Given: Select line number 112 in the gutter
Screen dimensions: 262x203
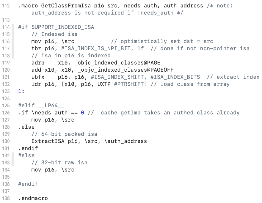Looking at the screenshot, I should [x=6, y=6].
